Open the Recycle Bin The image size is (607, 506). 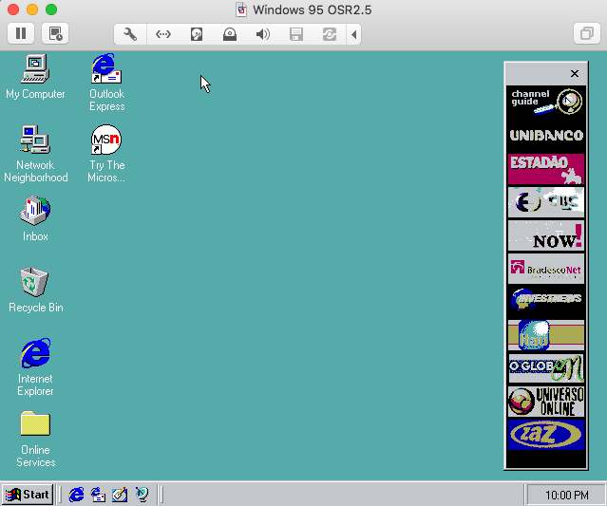[35, 283]
